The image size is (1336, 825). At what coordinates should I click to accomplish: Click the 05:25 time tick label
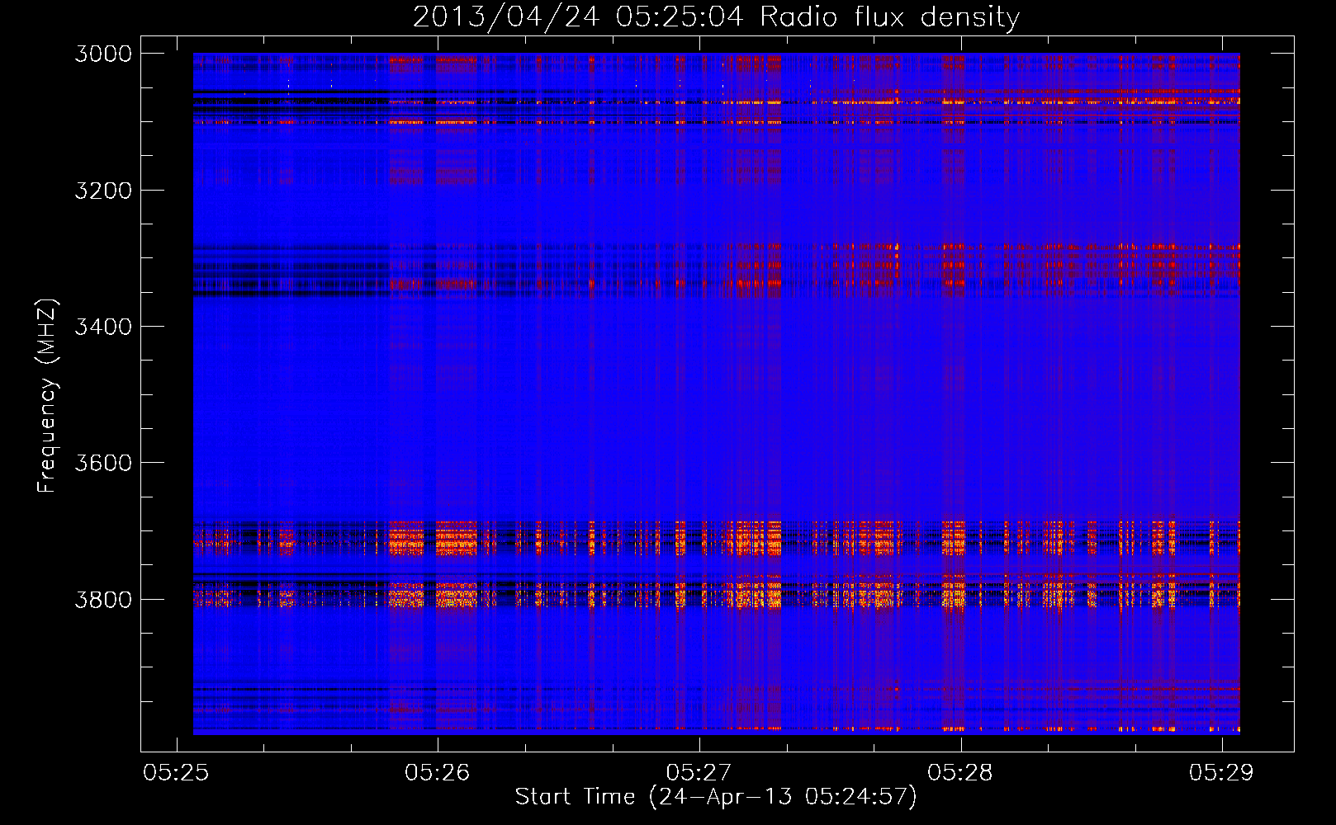coord(175,772)
